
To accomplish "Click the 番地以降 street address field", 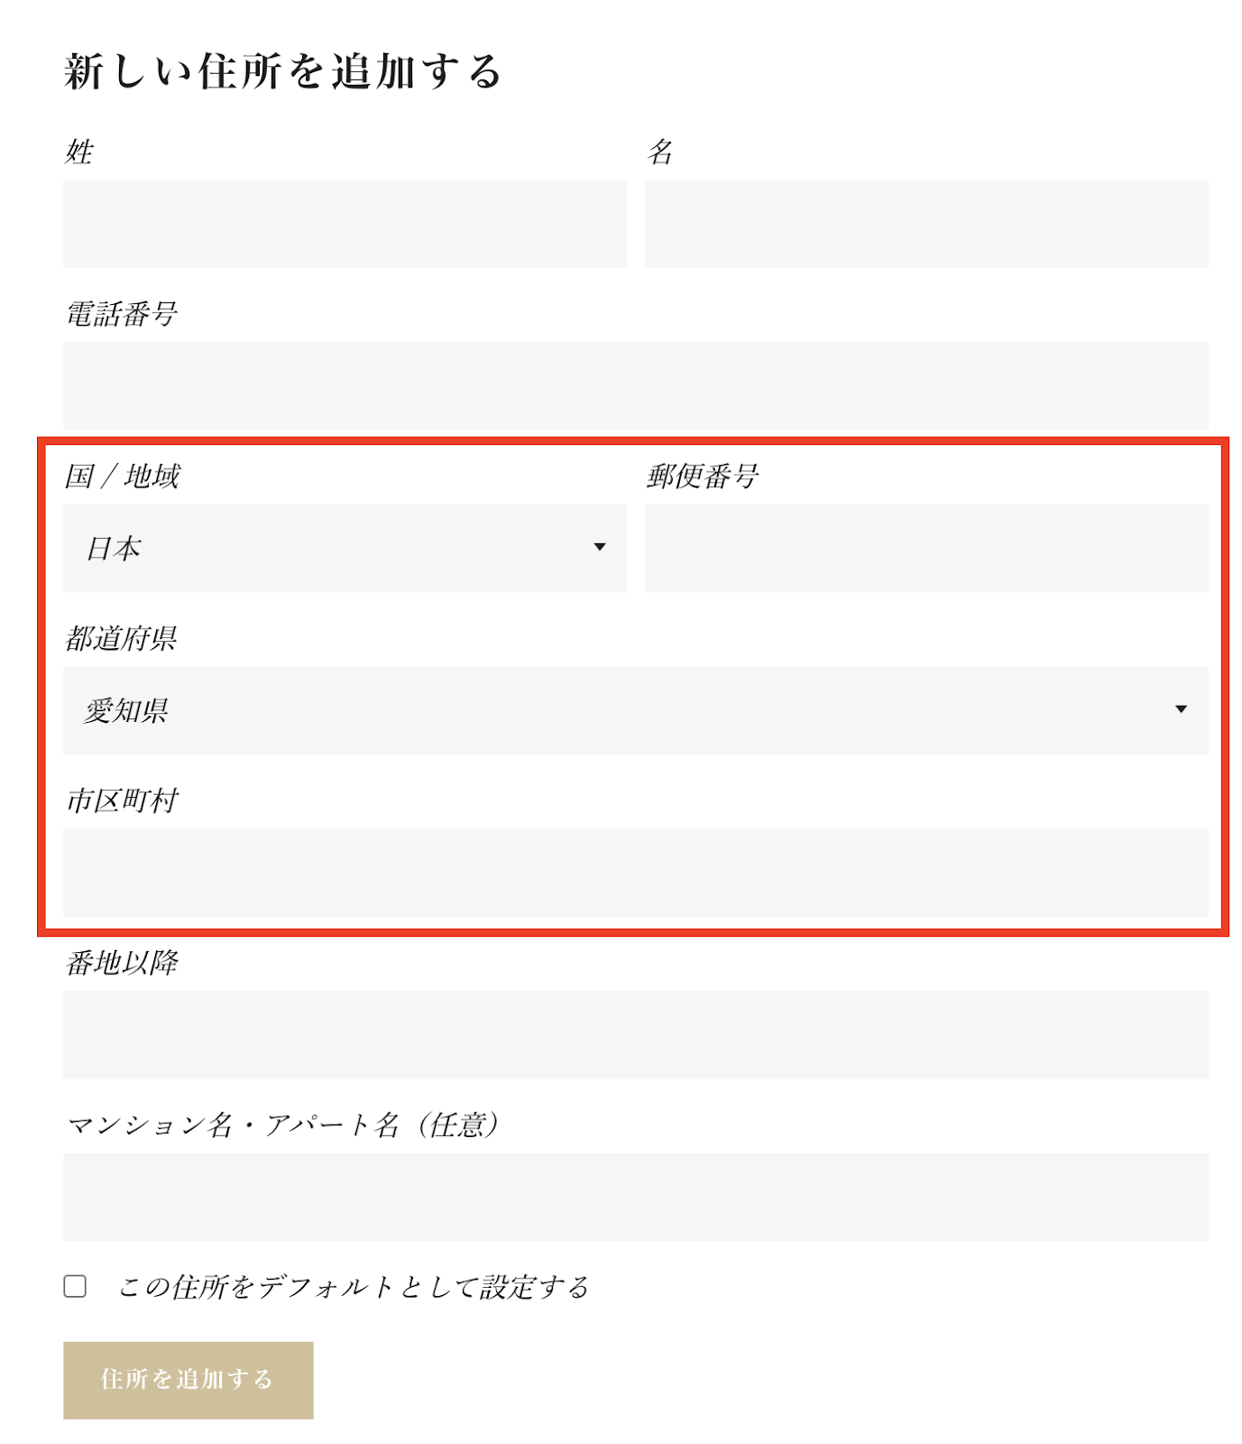I will coord(635,1034).
